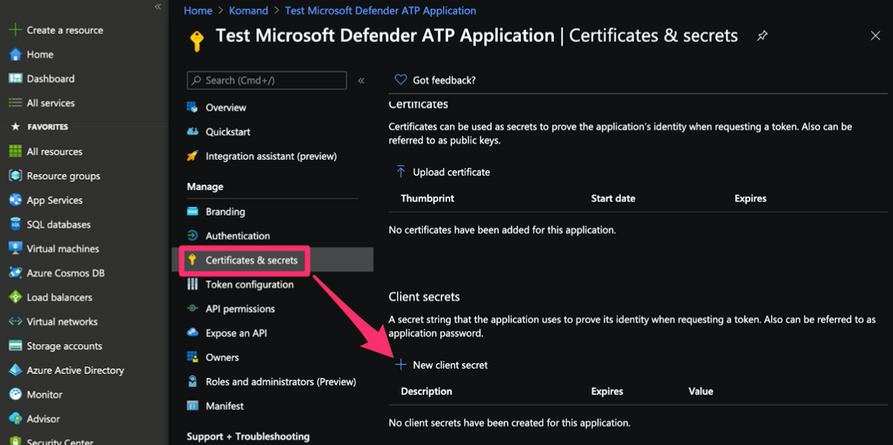This screenshot has height=445, width=893.
Task: Click the All services list icon
Action: [16, 103]
